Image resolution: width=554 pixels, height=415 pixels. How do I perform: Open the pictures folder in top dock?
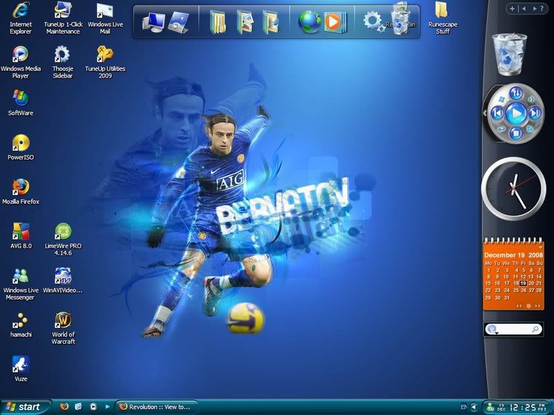click(x=245, y=22)
